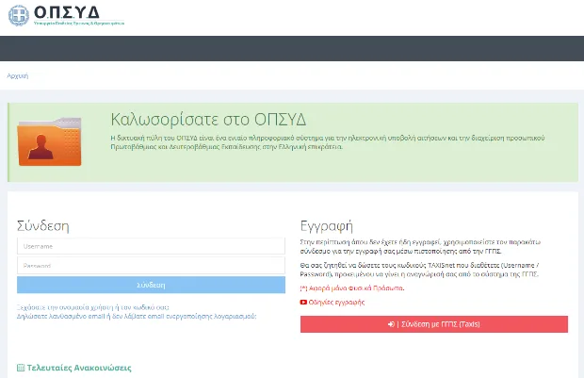584x378 pixels.
Task: Click the orange user folder image
Action: [x=50, y=141]
